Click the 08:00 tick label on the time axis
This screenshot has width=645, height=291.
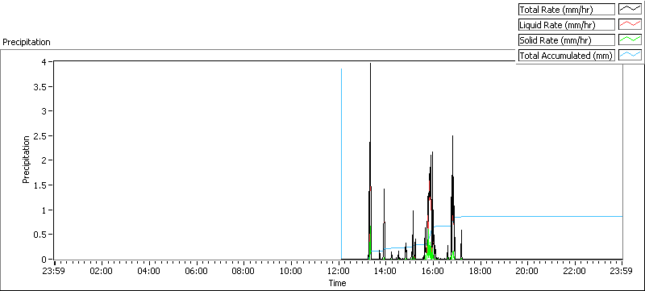point(244,271)
